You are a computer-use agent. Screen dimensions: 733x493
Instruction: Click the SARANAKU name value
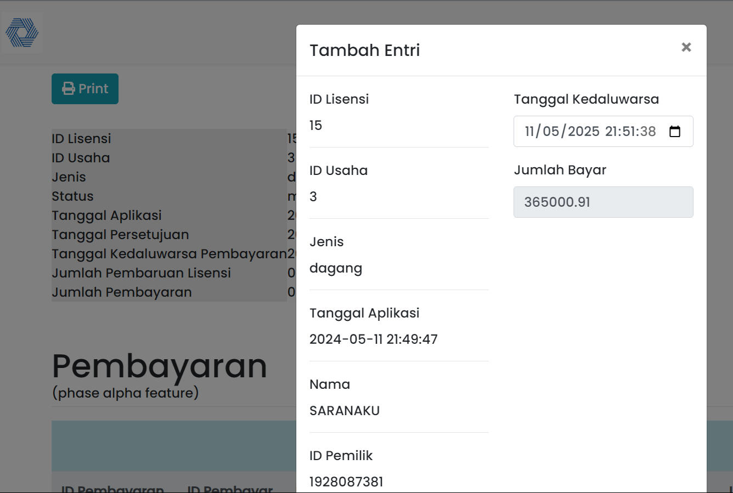345,411
